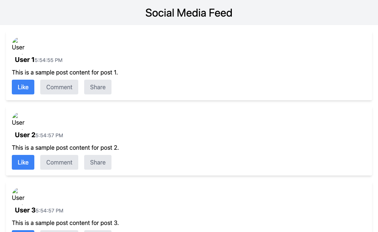Click User 2's post timestamp
Screen dimensions: 378x232
[x=49, y=135]
